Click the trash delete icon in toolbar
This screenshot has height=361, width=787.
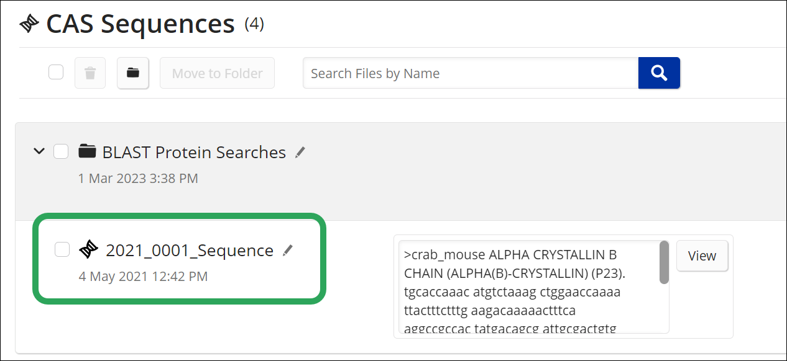(x=90, y=73)
